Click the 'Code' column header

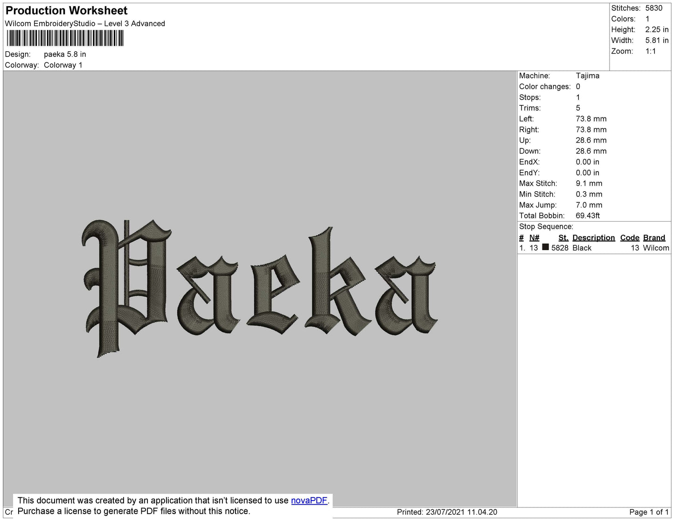pos(630,238)
